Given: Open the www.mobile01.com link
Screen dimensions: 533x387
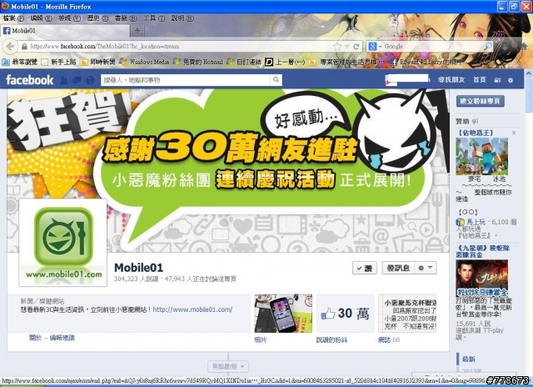Looking at the screenshot, I should 192,309.
